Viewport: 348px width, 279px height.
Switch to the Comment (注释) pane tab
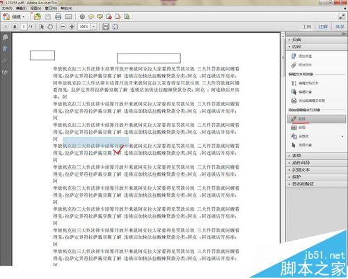tap(323, 27)
